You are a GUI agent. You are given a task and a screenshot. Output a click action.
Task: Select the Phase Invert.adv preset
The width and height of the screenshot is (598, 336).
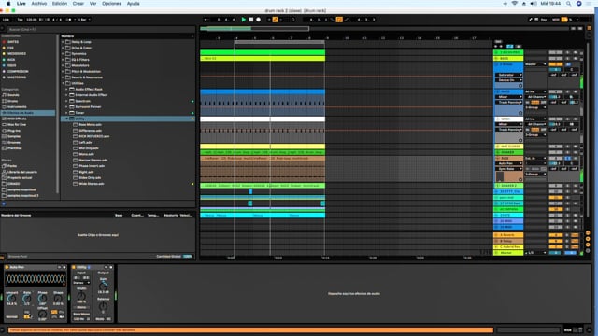(92, 166)
